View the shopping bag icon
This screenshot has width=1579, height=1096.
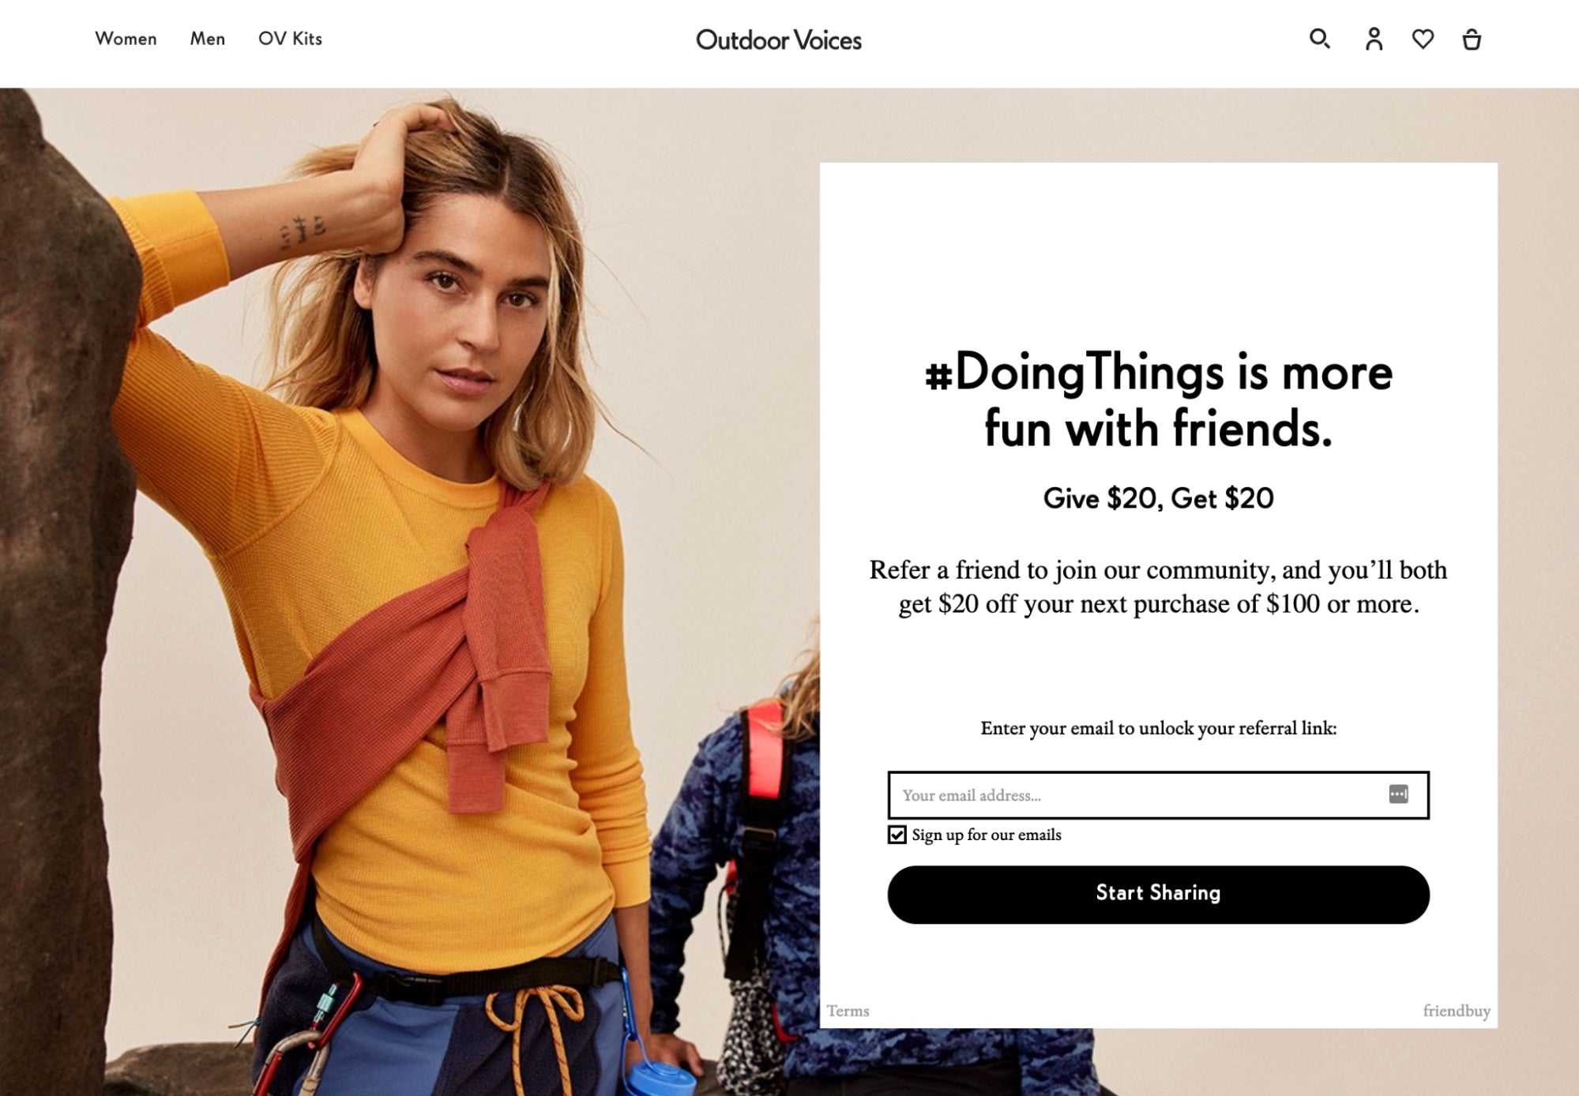[1471, 39]
